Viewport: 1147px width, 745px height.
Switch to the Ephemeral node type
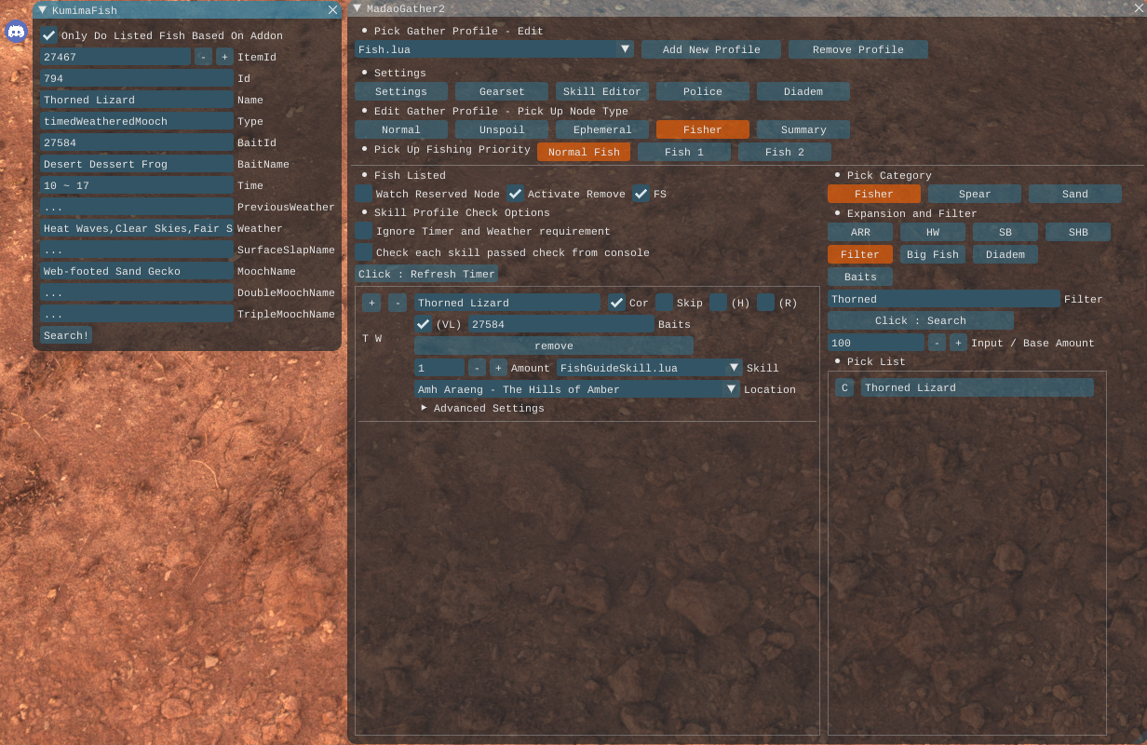pyautogui.click(x=602, y=129)
